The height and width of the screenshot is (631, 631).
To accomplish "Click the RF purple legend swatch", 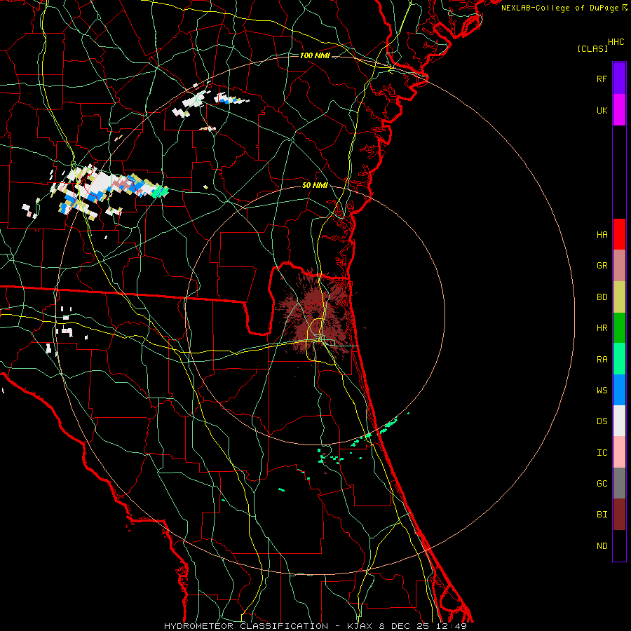I will point(619,79).
